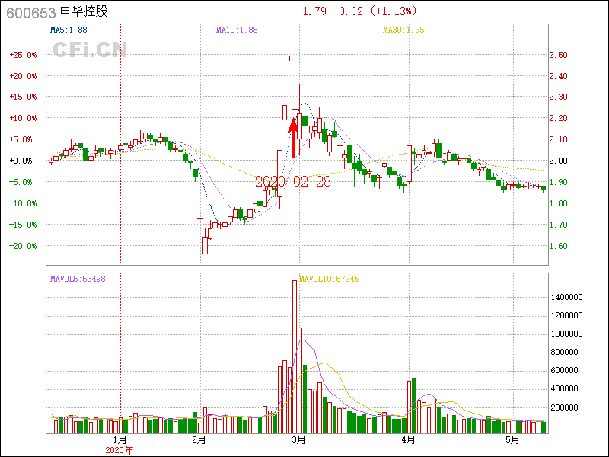
Task: Click the 2020年 year label
Action: pos(119,450)
